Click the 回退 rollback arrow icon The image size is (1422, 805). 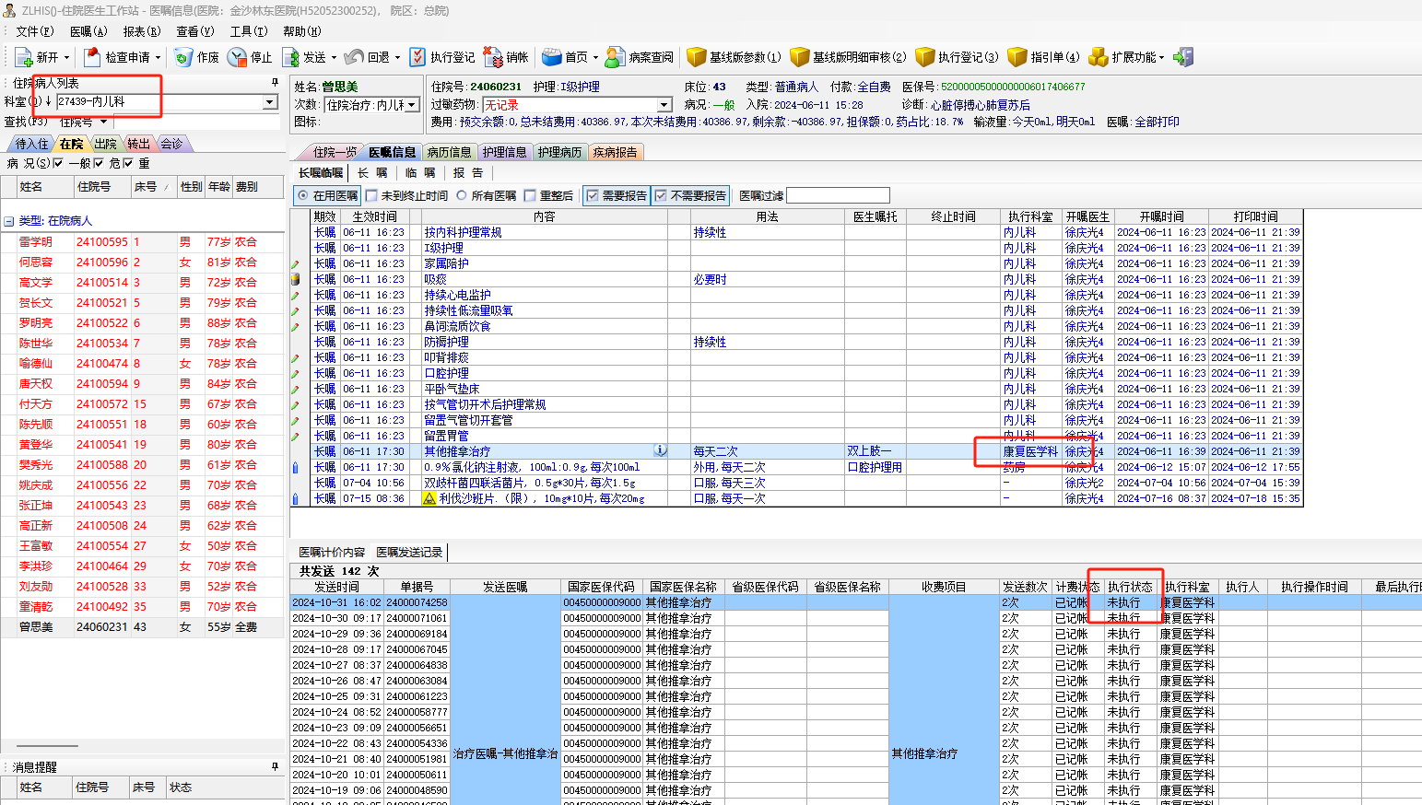[354, 57]
